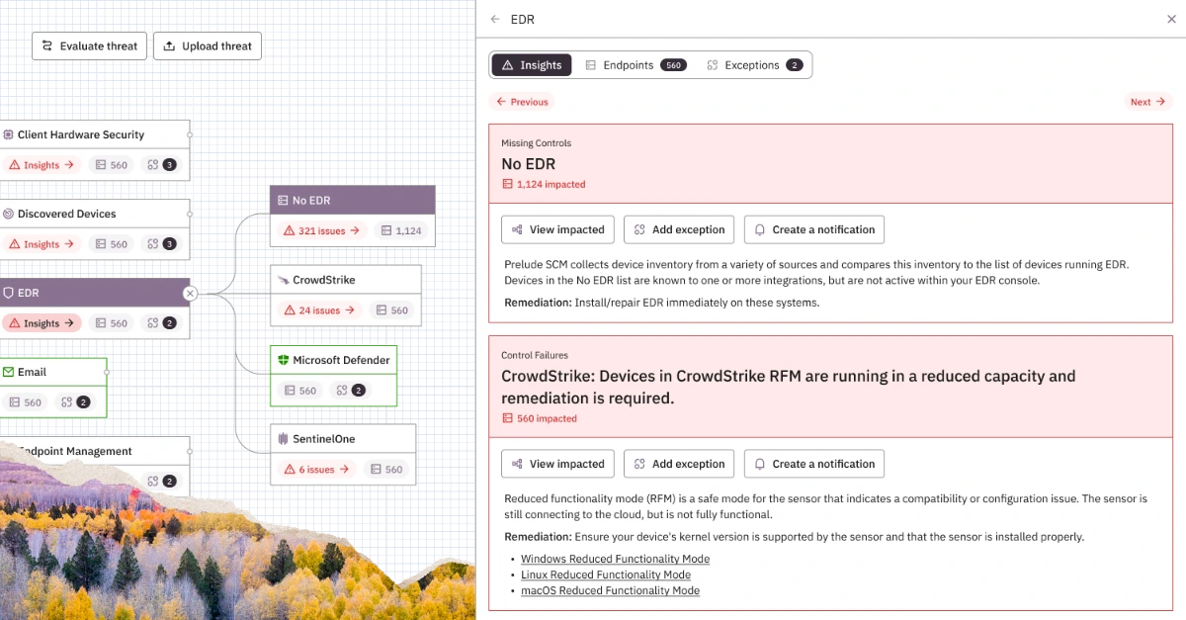This screenshot has height=620, width=1186.
Task: Click 560 endpoint count on Discovered Devices
Action: pyautogui.click(x=111, y=244)
